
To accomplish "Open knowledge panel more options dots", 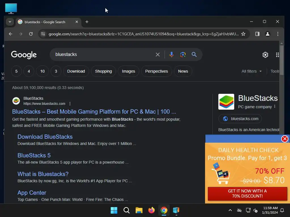I will click(x=275, y=107).
